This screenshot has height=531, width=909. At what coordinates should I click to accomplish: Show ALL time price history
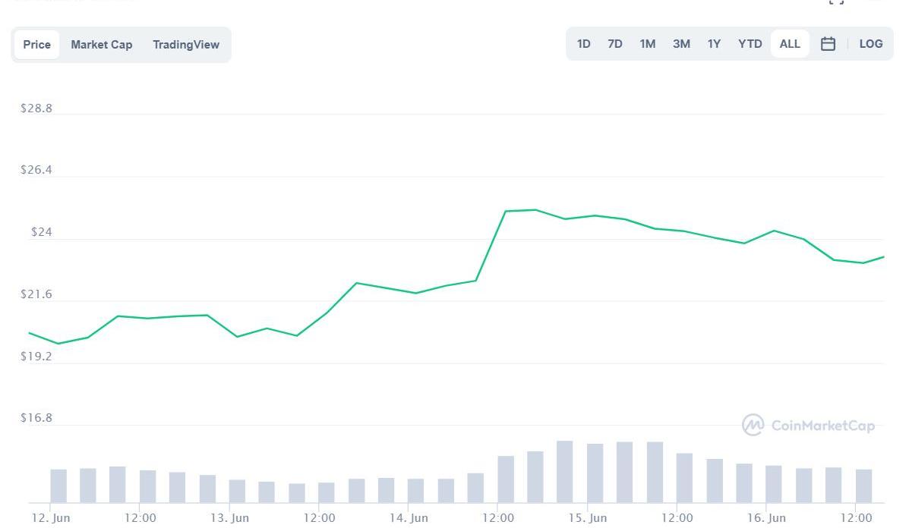tap(790, 44)
